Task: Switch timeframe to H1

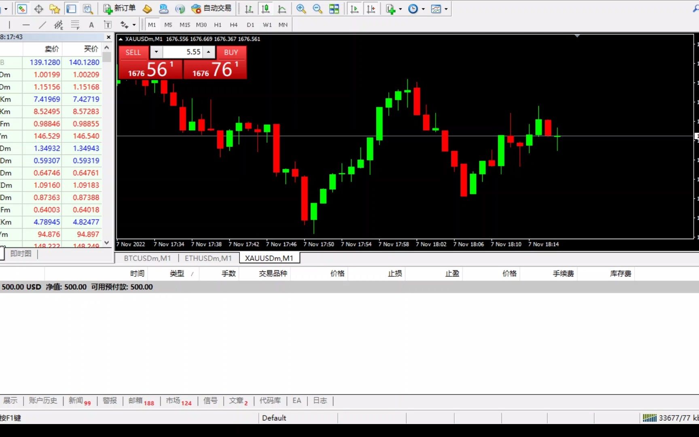Action: [x=218, y=25]
